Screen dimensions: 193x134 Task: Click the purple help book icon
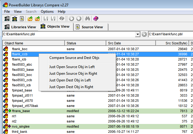(x=96, y=19)
